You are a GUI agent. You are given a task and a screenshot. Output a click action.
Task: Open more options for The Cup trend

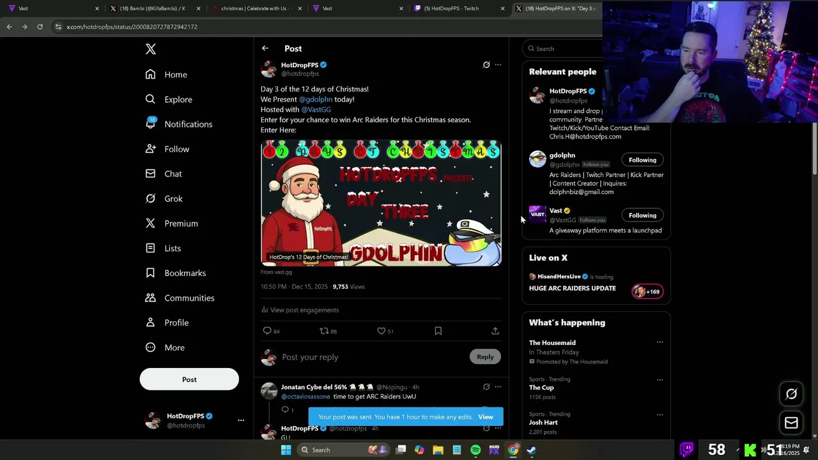[660, 379]
